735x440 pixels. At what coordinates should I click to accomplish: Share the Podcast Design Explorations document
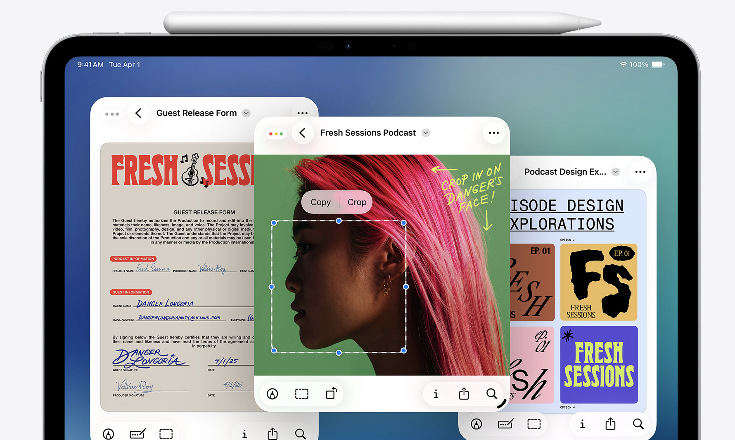[x=610, y=424]
